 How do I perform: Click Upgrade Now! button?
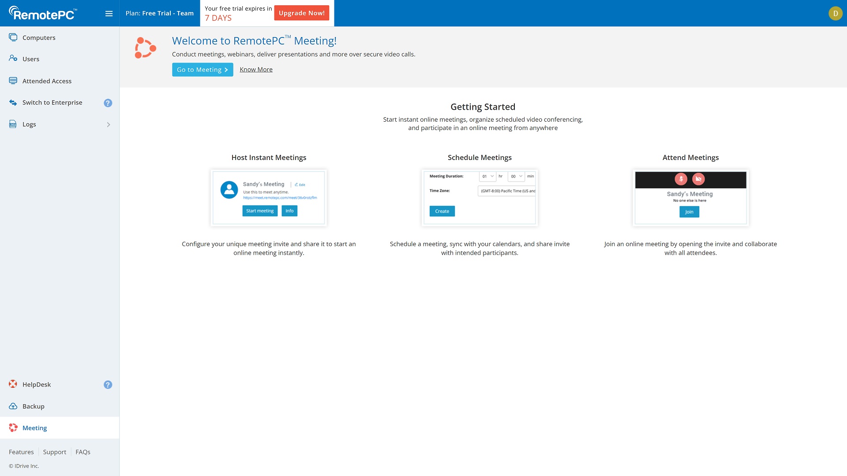(302, 13)
